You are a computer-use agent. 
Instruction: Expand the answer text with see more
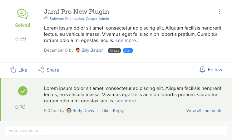[x=127, y=101]
